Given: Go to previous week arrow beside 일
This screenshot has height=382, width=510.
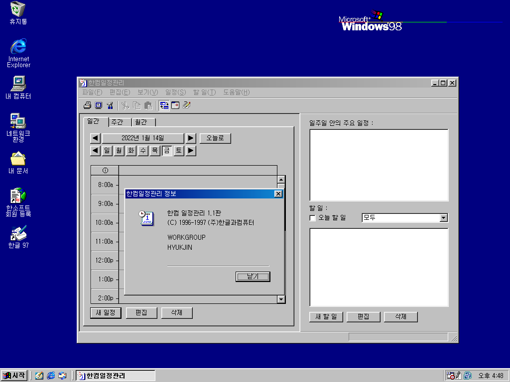Looking at the screenshot, I should point(95,151).
